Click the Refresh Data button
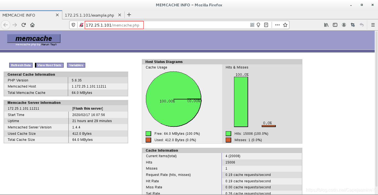The width and height of the screenshot is (378, 195). click(x=21, y=65)
